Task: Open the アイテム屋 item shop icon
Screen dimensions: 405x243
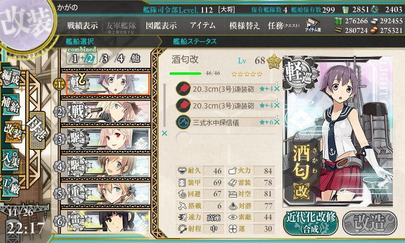Action: point(313,25)
